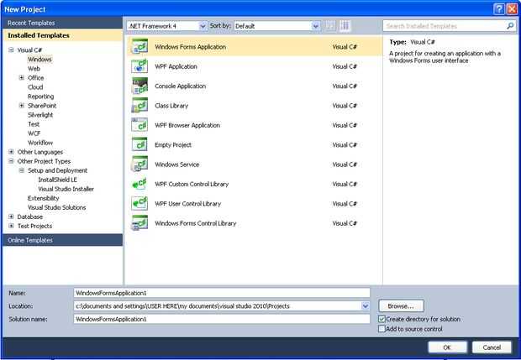Open the Online Templates section
521x360 pixels.
pyautogui.click(x=62, y=240)
